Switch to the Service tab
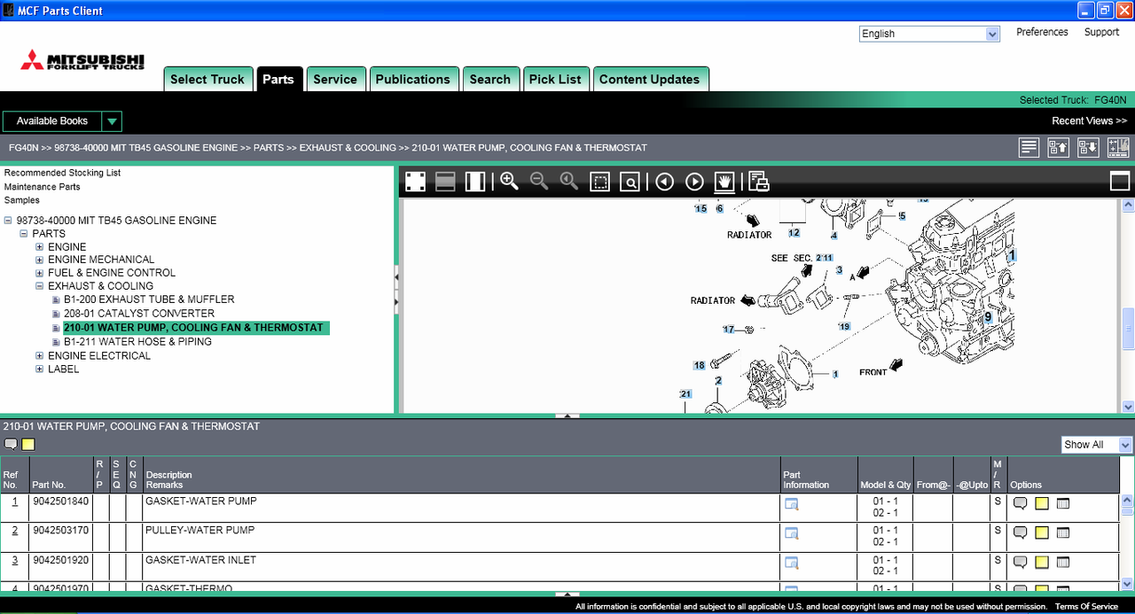Screen dimensions: 1135x614 tap(335, 79)
